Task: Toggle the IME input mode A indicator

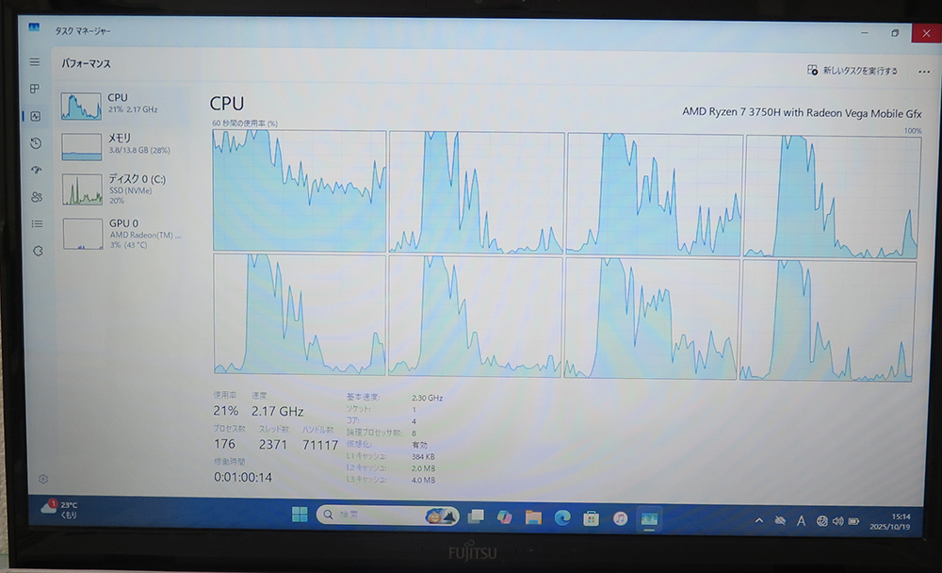Action: click(x=801, y=521)
